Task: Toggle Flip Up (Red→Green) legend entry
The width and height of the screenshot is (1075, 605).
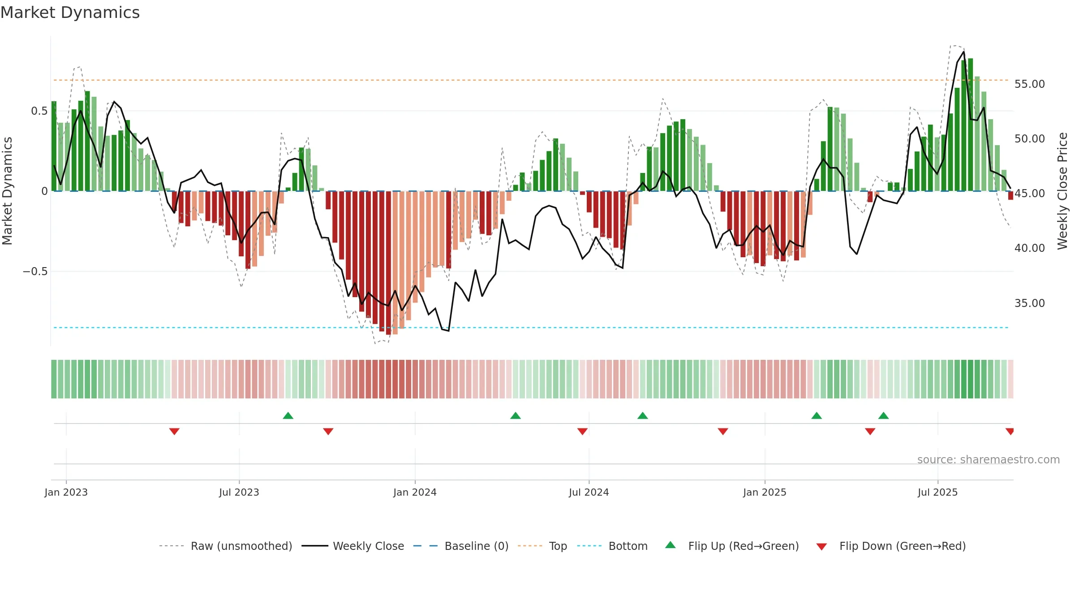Action: [732, 546]
